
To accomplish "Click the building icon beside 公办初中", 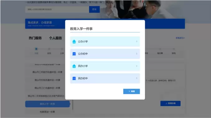I will tap(74, 54).
